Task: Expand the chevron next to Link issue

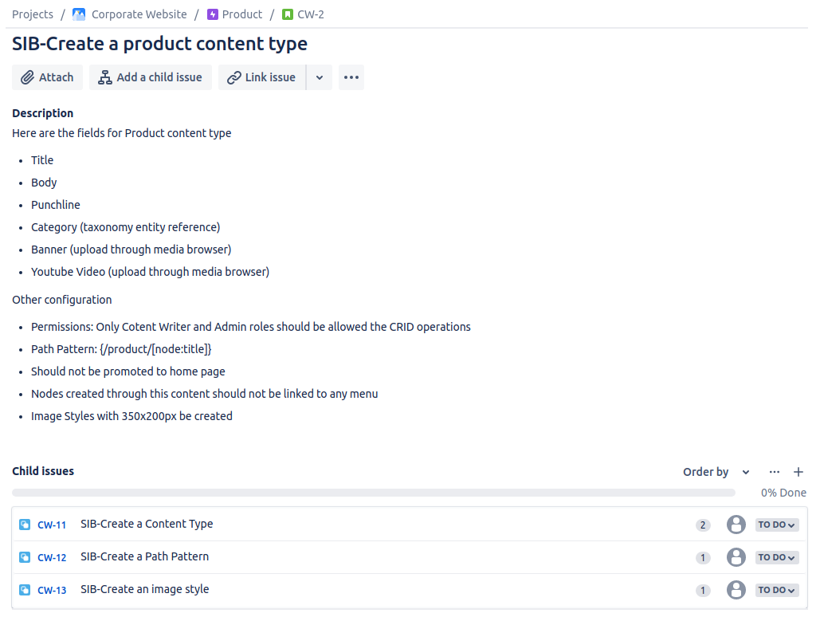Action: tap(320, 77)
